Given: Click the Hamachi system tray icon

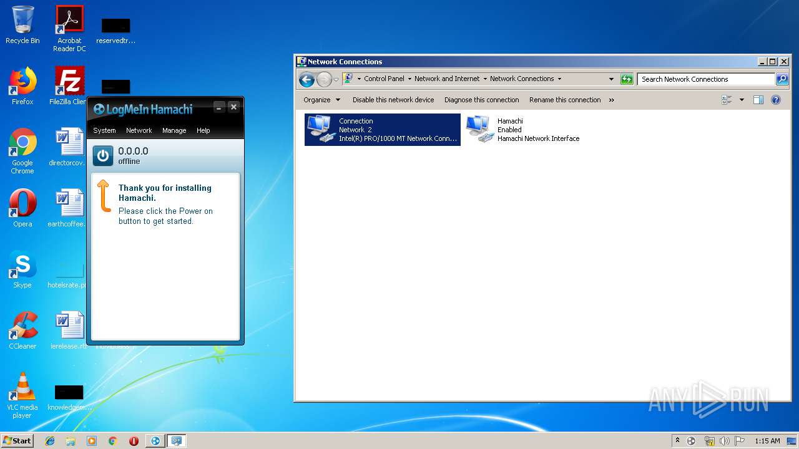Looking at the screenshot, I should click(x=691, y=441).
